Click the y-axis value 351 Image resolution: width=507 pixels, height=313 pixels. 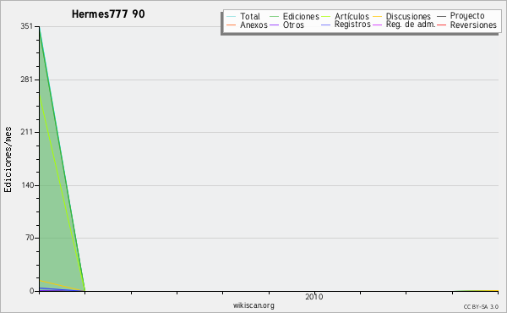click(x=27, y=26)
